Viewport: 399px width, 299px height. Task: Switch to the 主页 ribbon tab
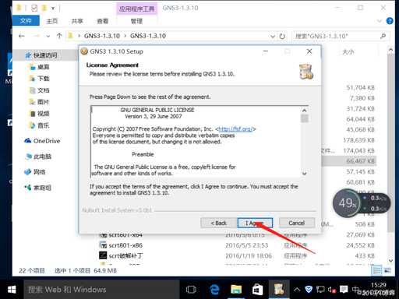click(51, 21)
